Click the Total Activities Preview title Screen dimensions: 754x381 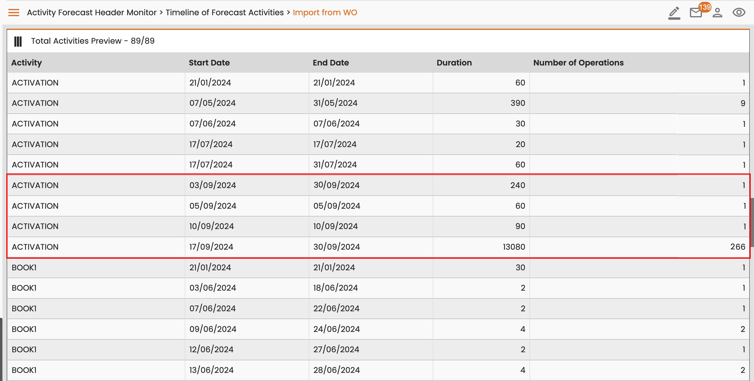click(x=93, y=41)
